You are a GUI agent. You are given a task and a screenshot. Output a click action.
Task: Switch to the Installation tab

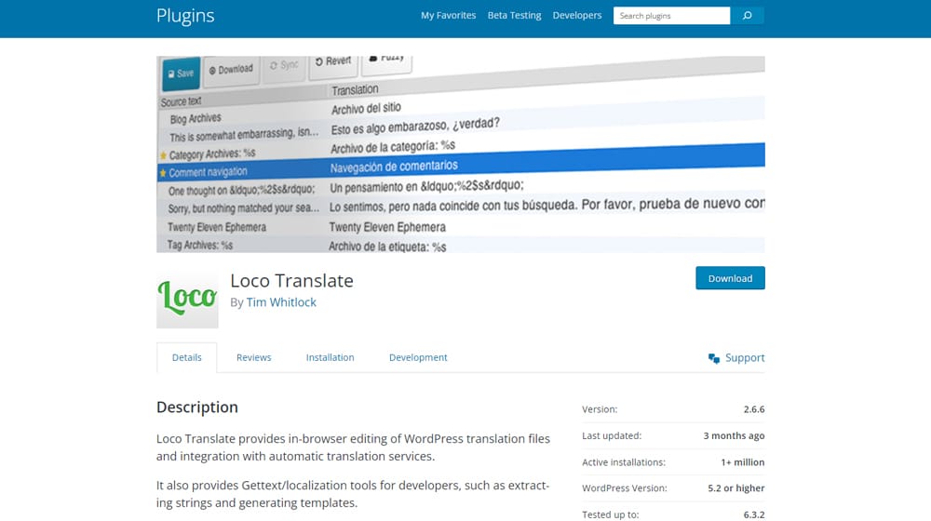pyautogui.click(x=331, y=357)
